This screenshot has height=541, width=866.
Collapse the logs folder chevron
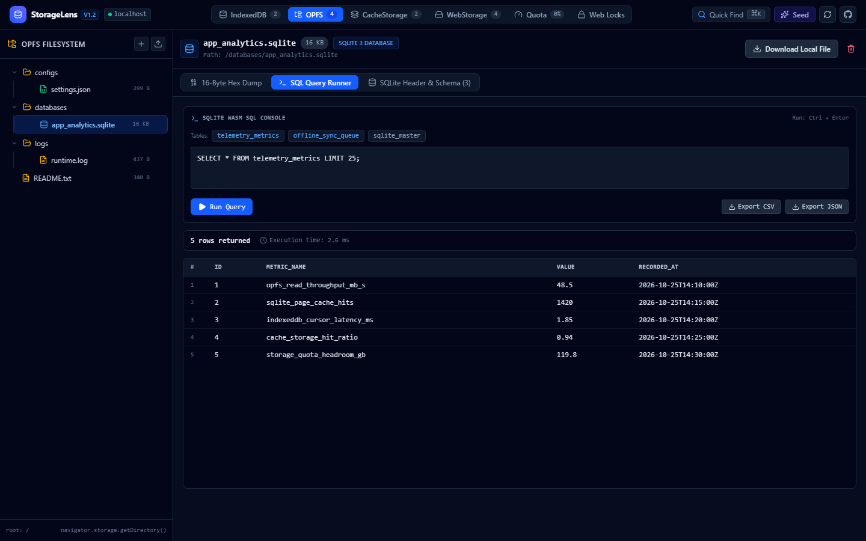coord(14,143)
